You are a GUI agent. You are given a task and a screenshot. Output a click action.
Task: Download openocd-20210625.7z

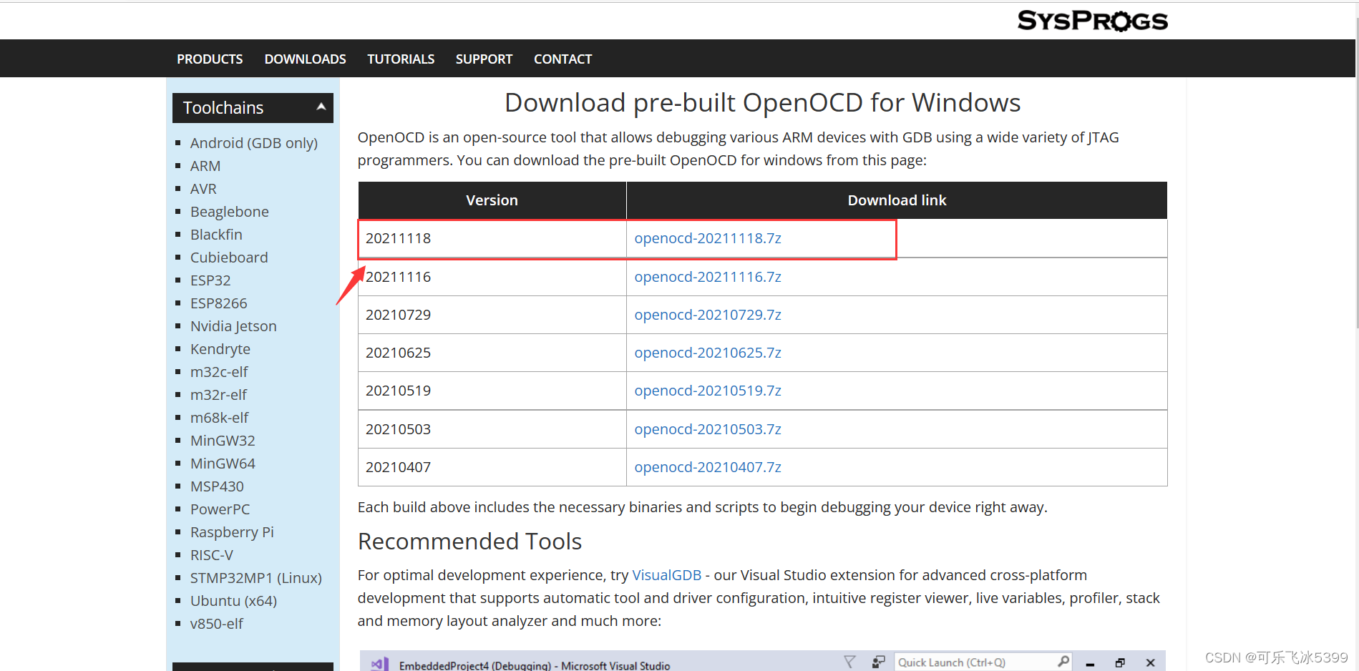tap(707, 353)
